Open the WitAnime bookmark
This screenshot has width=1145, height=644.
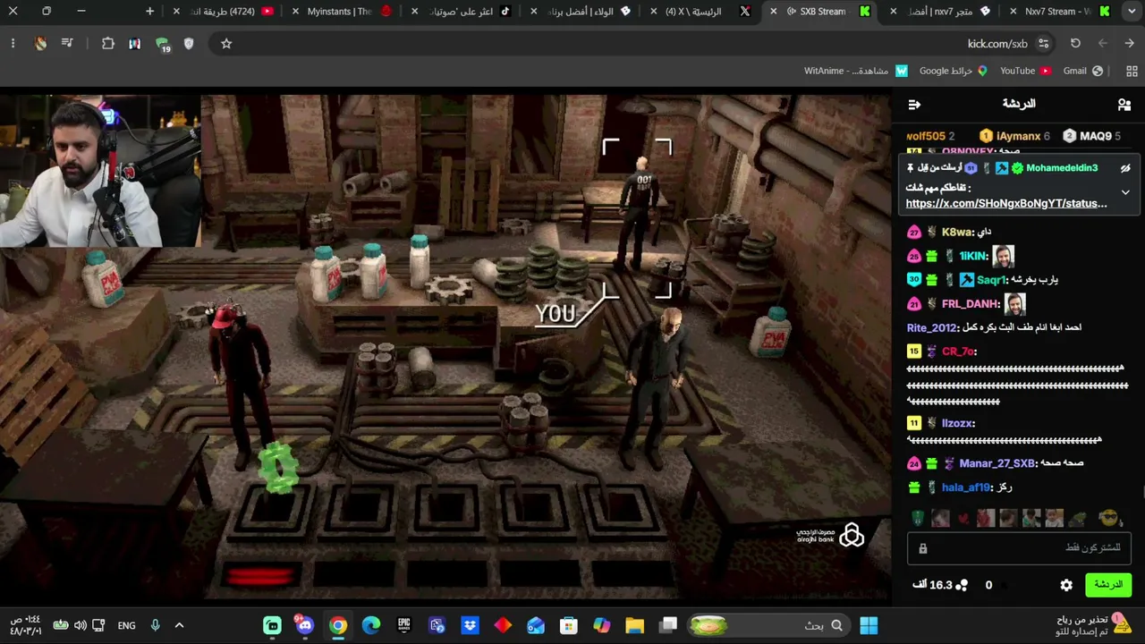856,71
